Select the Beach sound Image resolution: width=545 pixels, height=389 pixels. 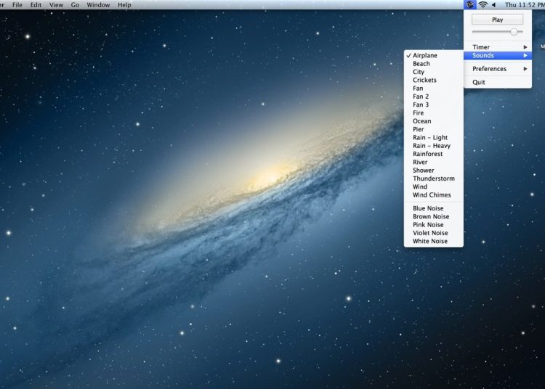coord(433,64)
